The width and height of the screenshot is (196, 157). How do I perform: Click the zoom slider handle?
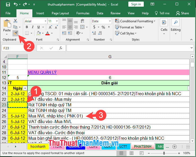click(164, 153)
